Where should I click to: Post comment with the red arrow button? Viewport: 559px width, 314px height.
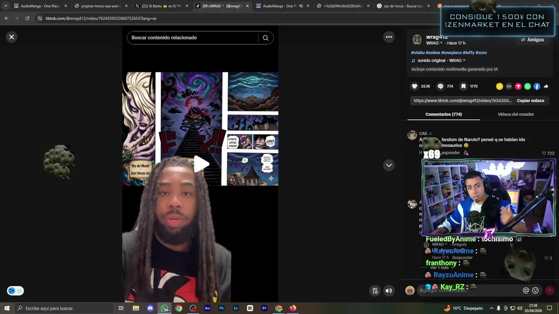pos(549,290)
